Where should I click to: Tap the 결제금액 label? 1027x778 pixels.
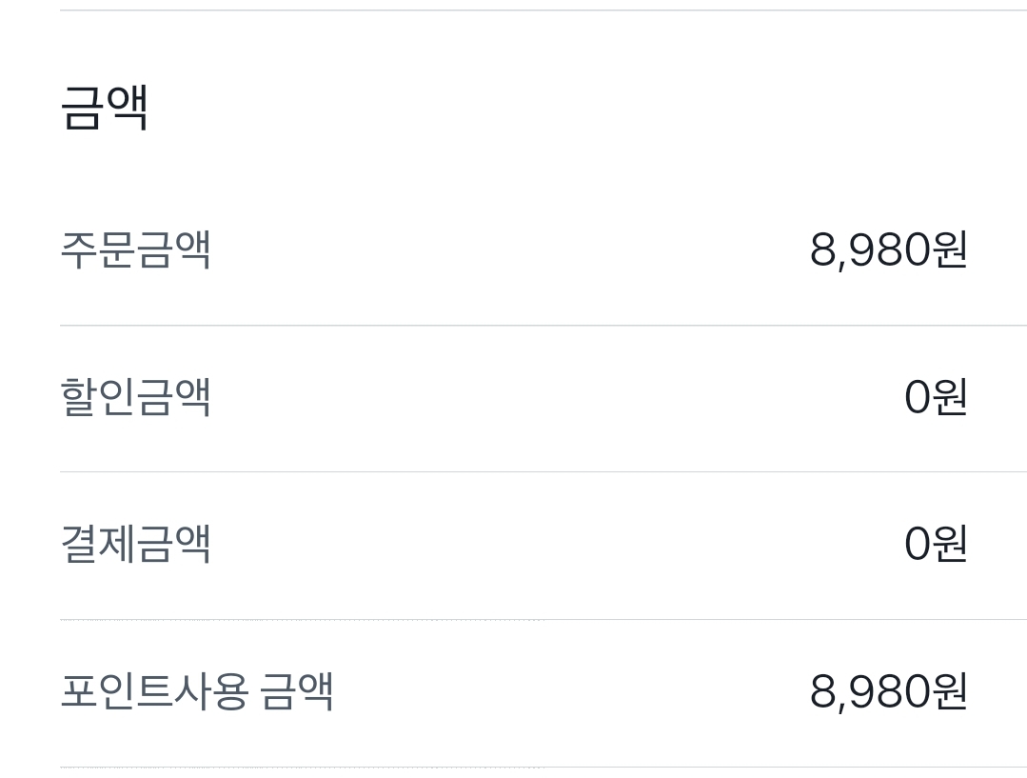pyautogui.click(x=135, y=545)
